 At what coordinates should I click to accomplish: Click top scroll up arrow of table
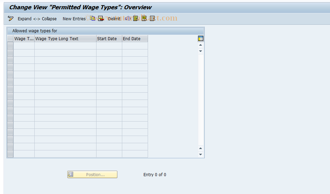tap(201, 45)
